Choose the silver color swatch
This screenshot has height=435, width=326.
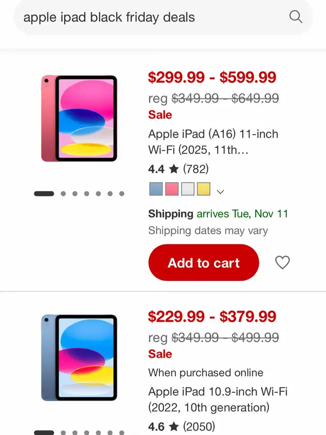click(188, 189)
